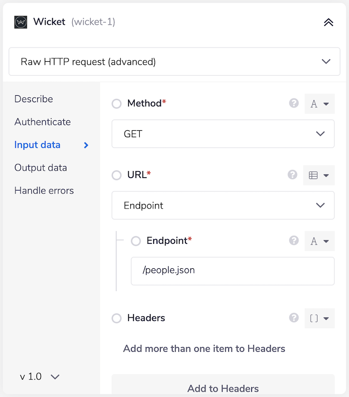Viewport: 349px width, 397px height.
Task: Select the URL radio button
Action: (117, 175)
